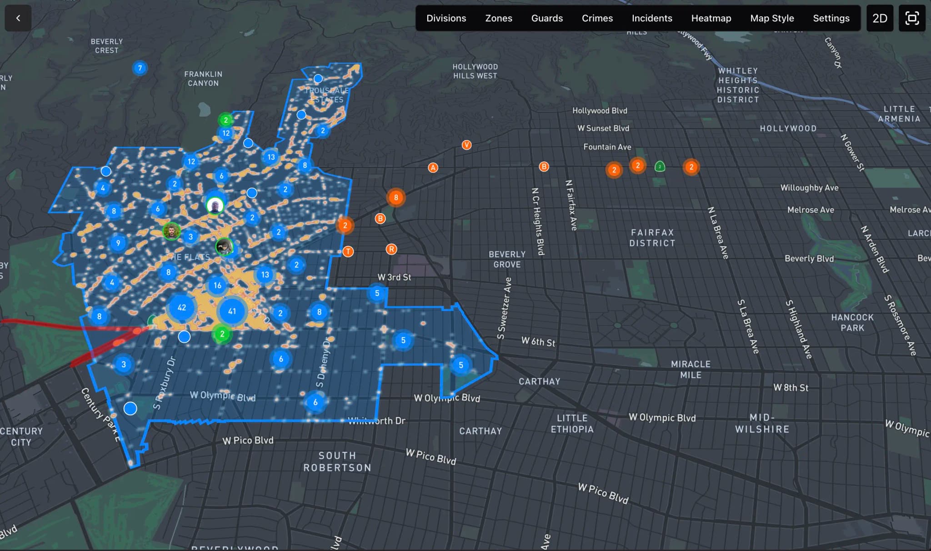Switch the map to 2D view
The height and width of the screenshot is (551, 931).
pos(880,18)
